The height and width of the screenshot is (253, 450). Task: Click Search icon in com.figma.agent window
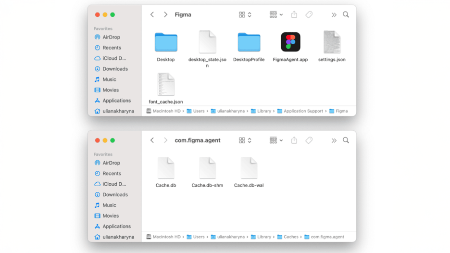[346, 140]
